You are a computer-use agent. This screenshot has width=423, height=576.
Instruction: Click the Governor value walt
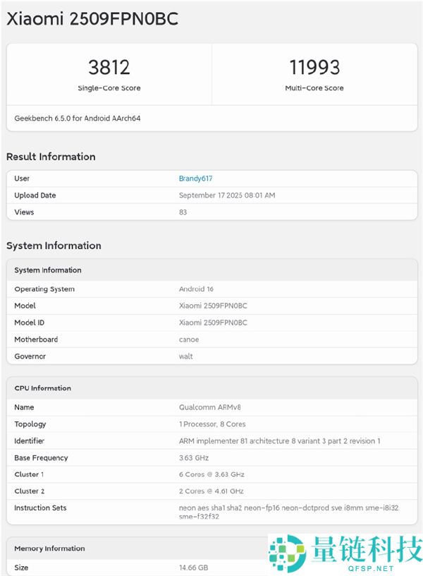185,356
